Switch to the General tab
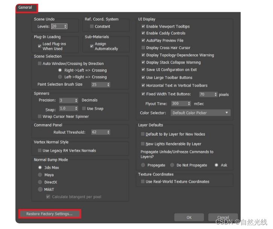The width and height of the screenshot is (273, 229). 26,8
